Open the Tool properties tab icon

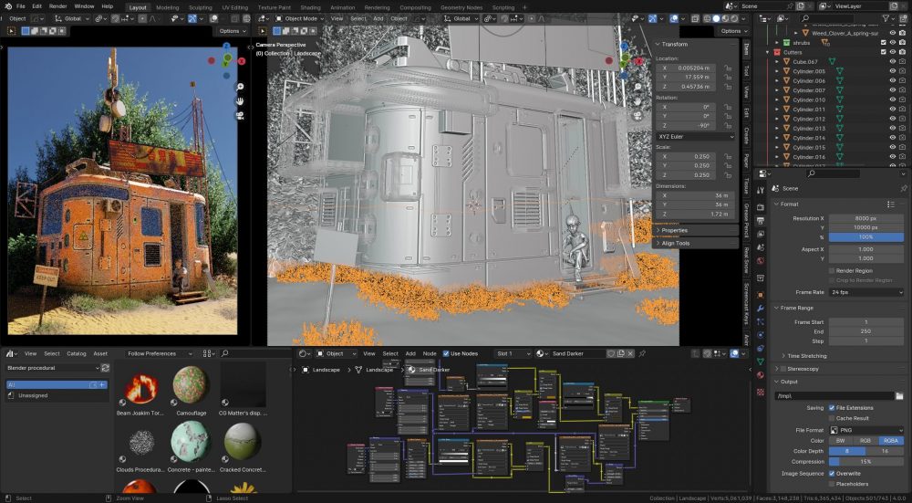click(761, 191)
